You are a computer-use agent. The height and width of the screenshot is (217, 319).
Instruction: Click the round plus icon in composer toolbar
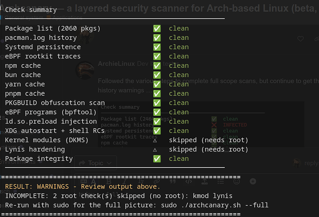(x=253, y=181)
